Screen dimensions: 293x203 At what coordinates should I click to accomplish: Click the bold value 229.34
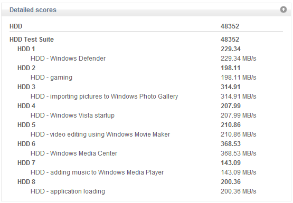click(231, 49)
